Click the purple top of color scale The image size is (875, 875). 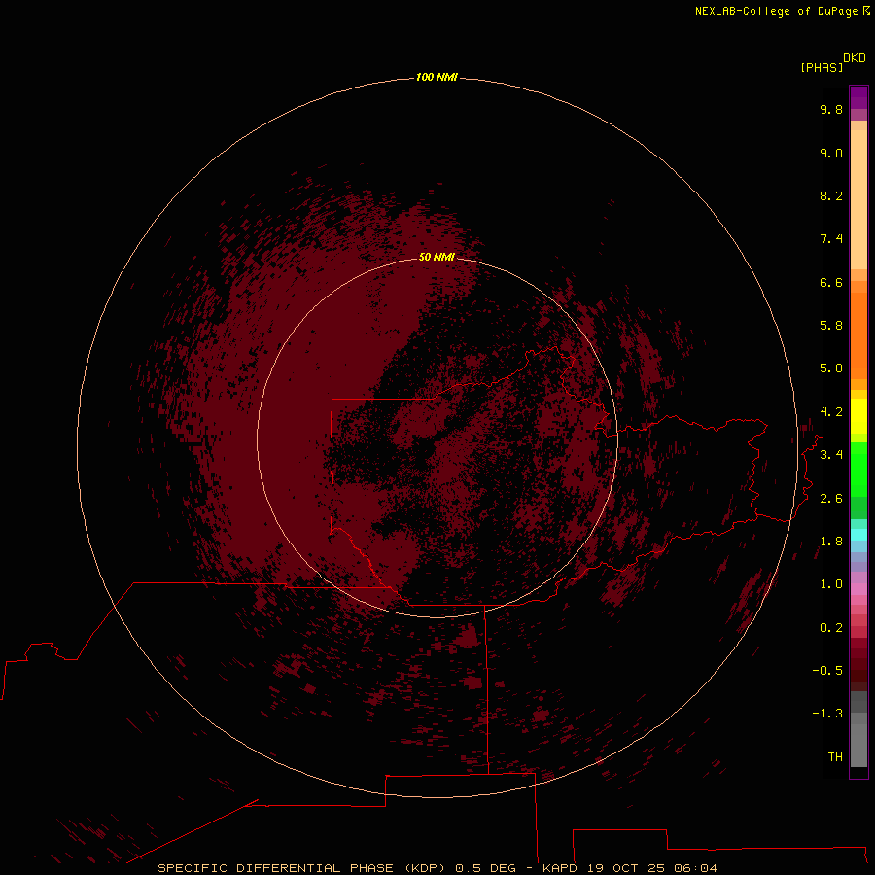point(858,97)
